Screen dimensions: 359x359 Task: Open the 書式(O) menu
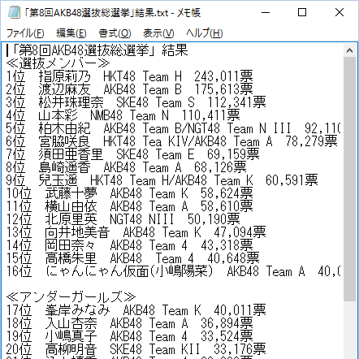coord(115,33)
